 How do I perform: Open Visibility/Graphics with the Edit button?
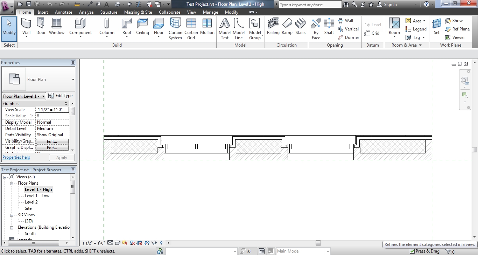coord(52,141)
